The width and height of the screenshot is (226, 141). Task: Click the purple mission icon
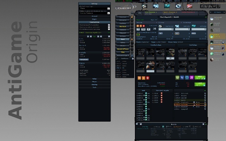(191, 78)
